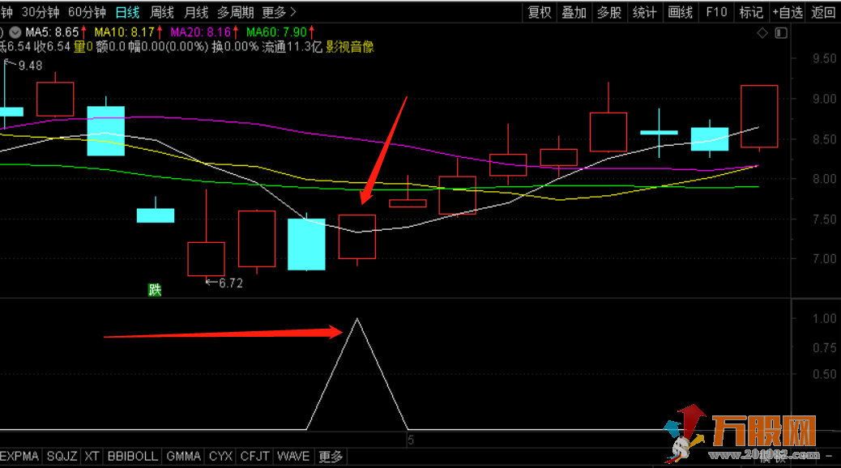Click the 叠加 overlay button
The height and width of the screenshot is (468, 841).
[574, 12]
